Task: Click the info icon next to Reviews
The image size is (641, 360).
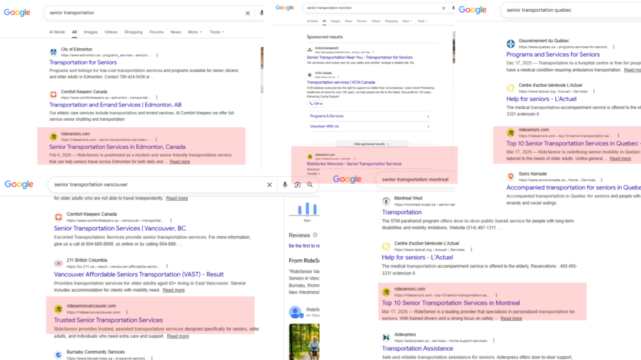Action: pyautogui.click(x=315, y=235)
